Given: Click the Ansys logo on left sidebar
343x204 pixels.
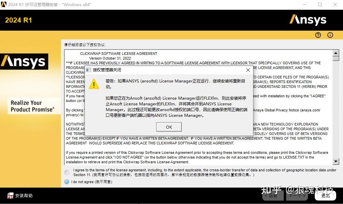Looking at the screenshot, I should (24, 62).
